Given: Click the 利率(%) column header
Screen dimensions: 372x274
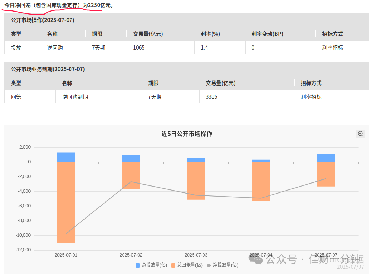Looking at the screenshot, I should (210, 34).
